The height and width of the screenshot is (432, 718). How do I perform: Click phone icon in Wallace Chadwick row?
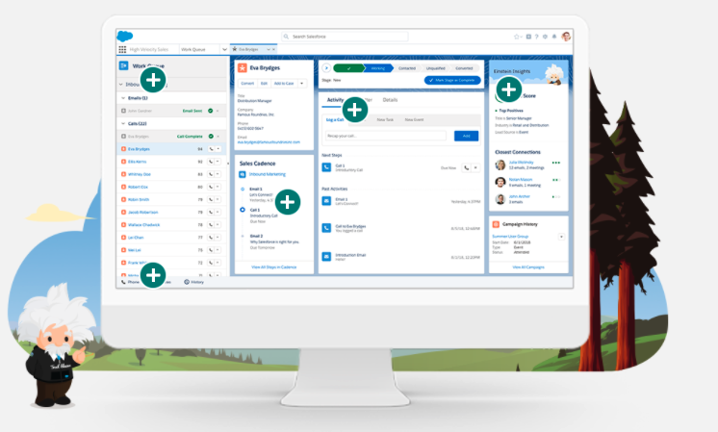tap(211, 225)
